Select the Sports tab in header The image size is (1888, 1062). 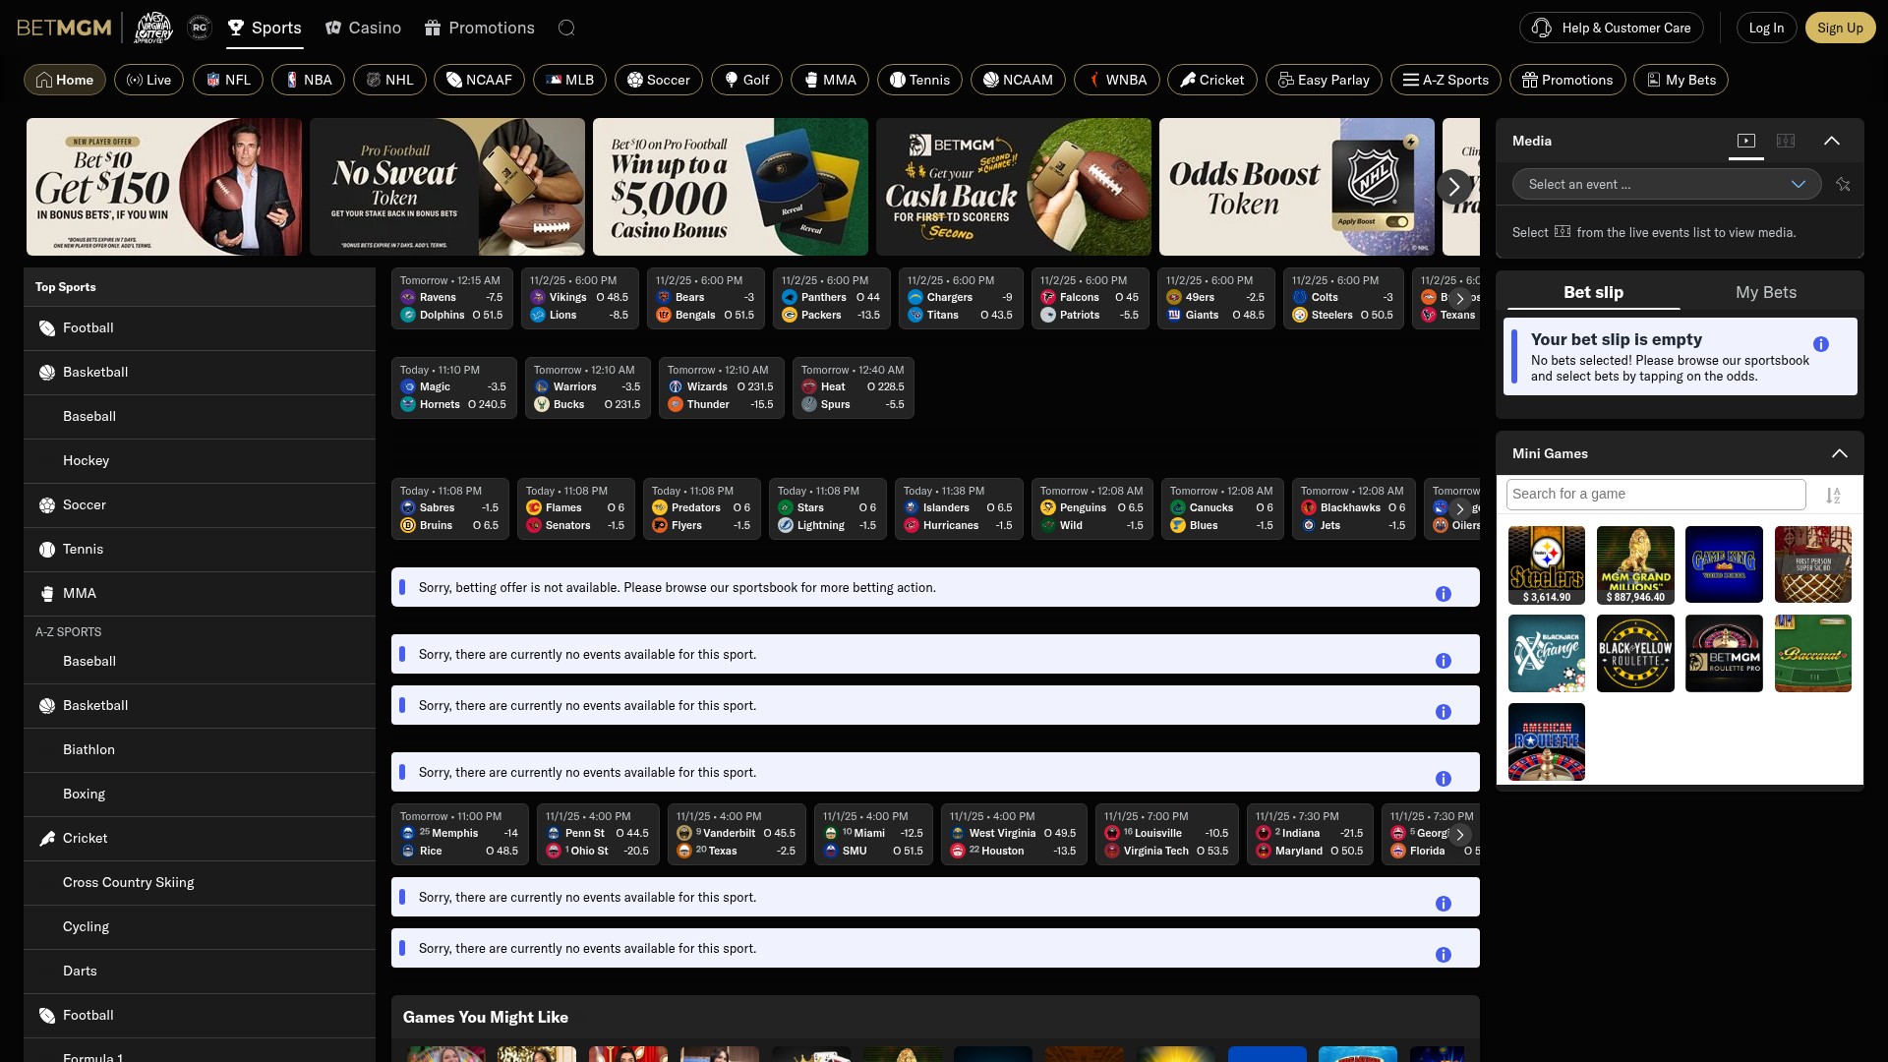[x=265, y=28]
